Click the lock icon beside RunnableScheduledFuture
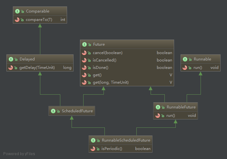The width and height of the screenshot is (227, 159). 98,141
